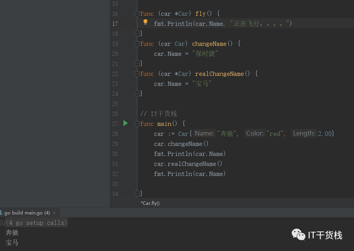Click the console output line '奔驰'
Image resolution: width=354 pixels, height=251 pixels.
[x=12, y=233]
